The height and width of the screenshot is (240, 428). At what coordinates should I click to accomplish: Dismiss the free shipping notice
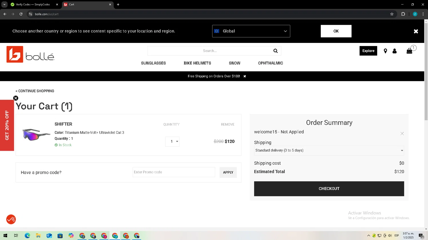pos(245,76)
